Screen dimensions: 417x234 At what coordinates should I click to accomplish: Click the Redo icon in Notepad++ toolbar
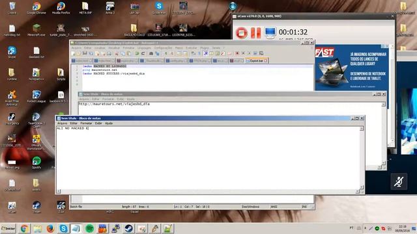[x=143, y=53]
